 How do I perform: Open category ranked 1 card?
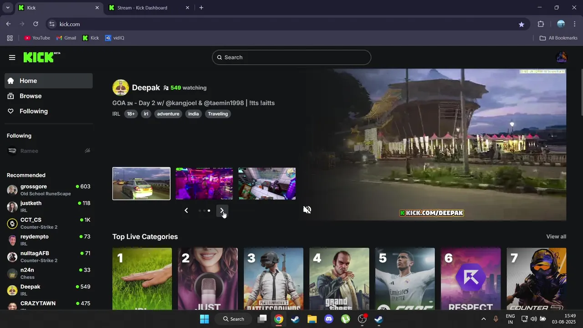(142, 279)
